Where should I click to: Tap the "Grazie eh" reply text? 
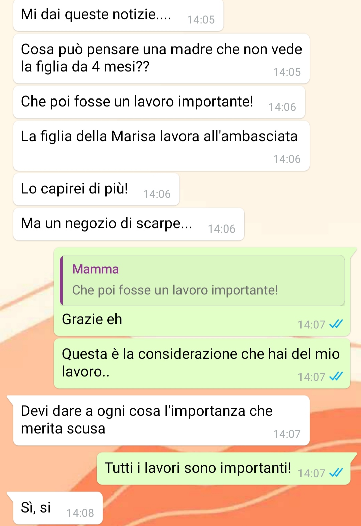click(x=92, y=319)
